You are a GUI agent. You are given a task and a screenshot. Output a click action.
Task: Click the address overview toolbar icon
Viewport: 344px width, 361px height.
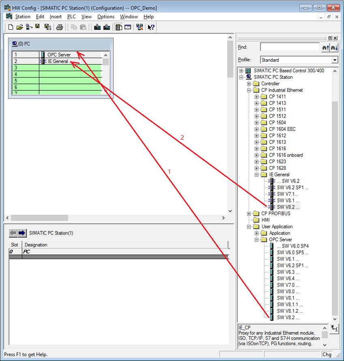point(128,27)
